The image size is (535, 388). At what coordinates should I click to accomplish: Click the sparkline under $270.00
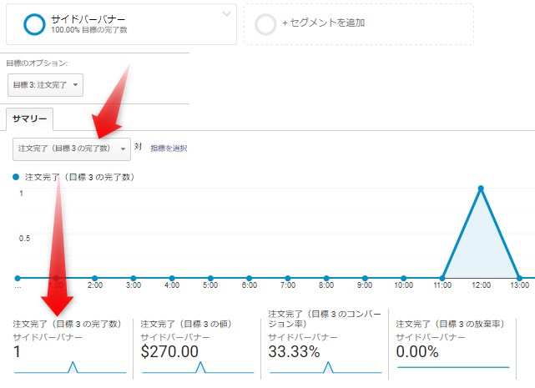[199, 368]
